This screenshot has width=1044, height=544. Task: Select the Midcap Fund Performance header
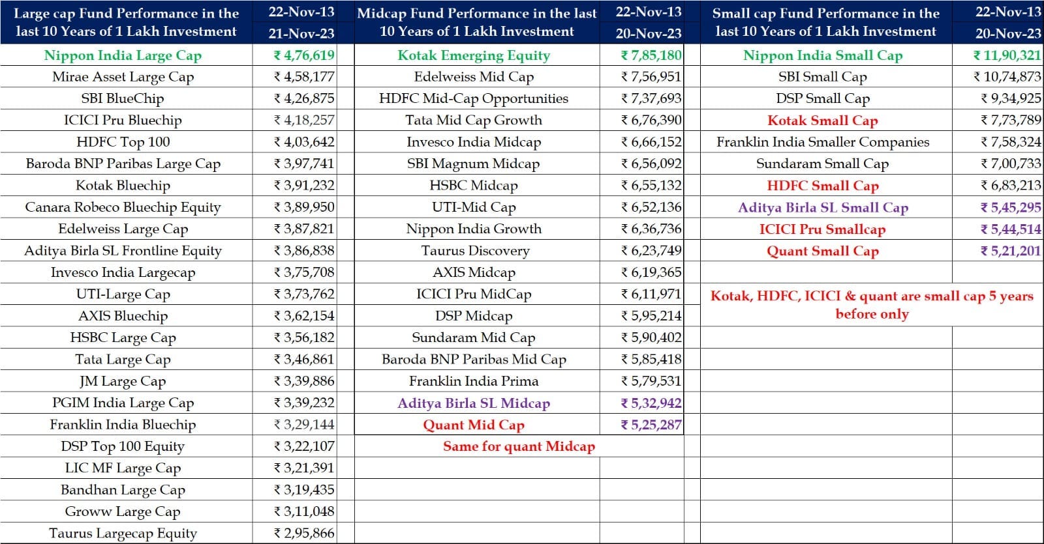[477, 22]
